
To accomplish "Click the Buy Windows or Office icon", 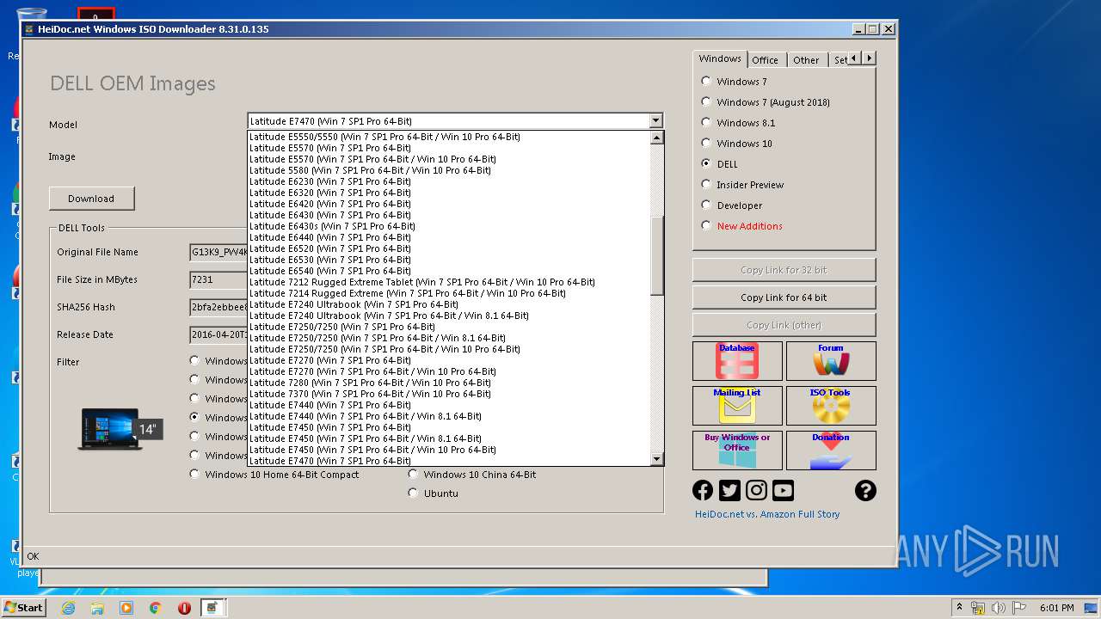I will click(737, 450).
